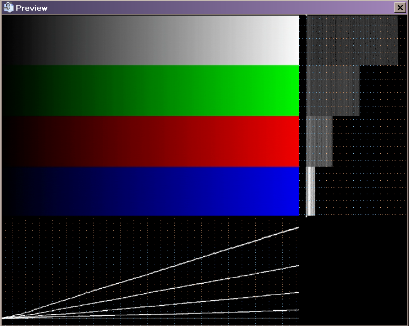Screen dimensions: 409x326
Task: Click the grayscale gradient bar
Action: tap(150, 41)
